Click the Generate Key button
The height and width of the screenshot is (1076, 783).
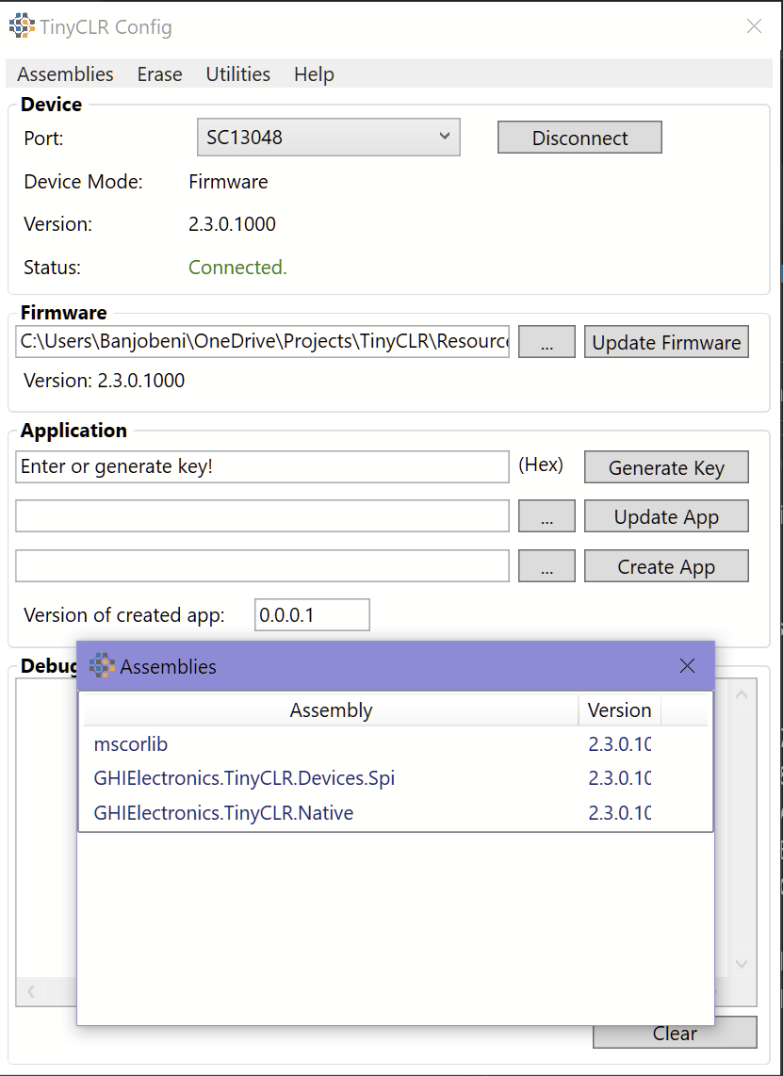(x=666, y=467)
